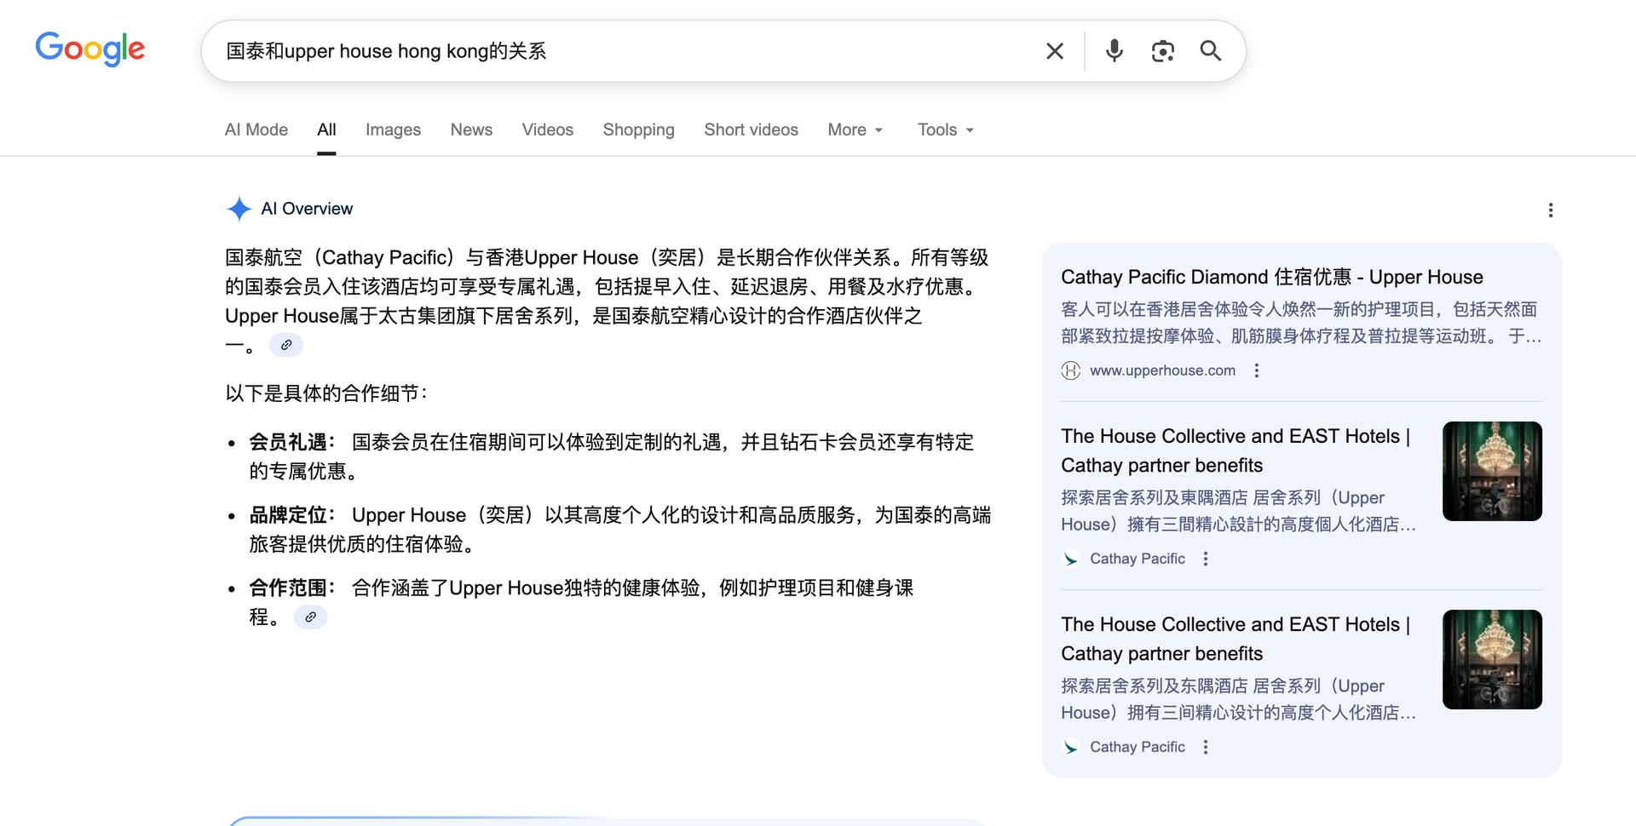Switch to the News tab
1636x826 pixels.
(471, 129)
